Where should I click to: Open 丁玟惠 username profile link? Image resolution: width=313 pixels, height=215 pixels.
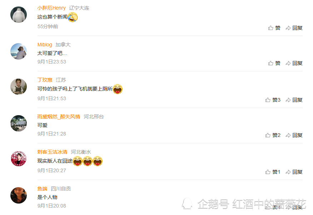45,80
